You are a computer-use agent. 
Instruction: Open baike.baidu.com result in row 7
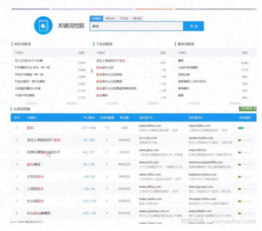click(x=150, y=199)
